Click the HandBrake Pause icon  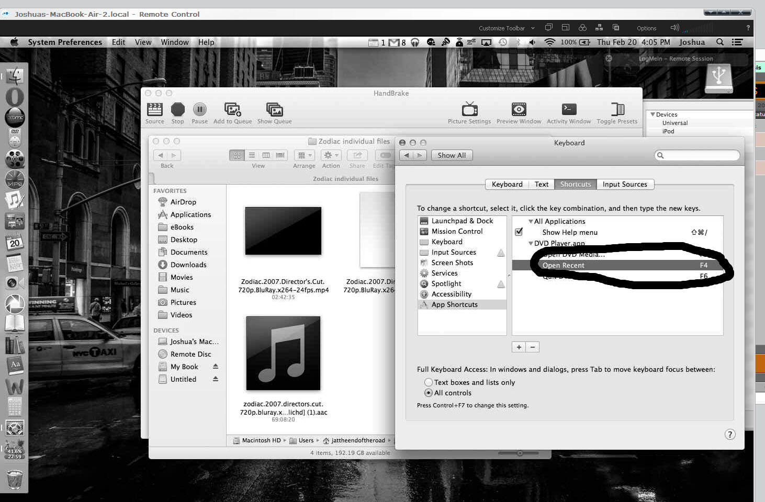[x=199, y=109]
